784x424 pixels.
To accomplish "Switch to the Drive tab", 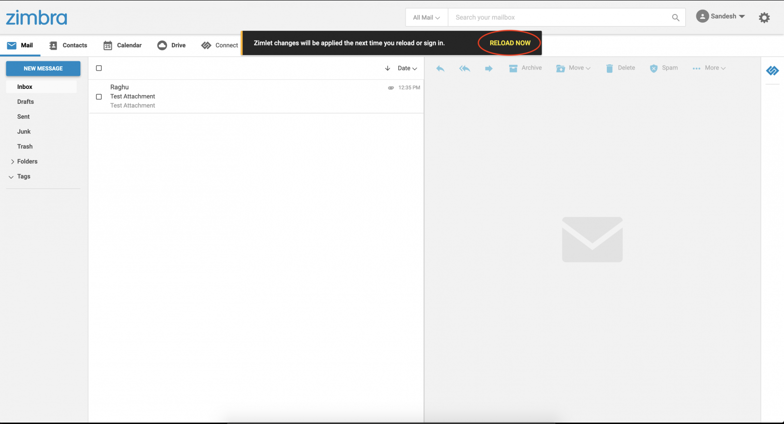I will coord(172,45).
